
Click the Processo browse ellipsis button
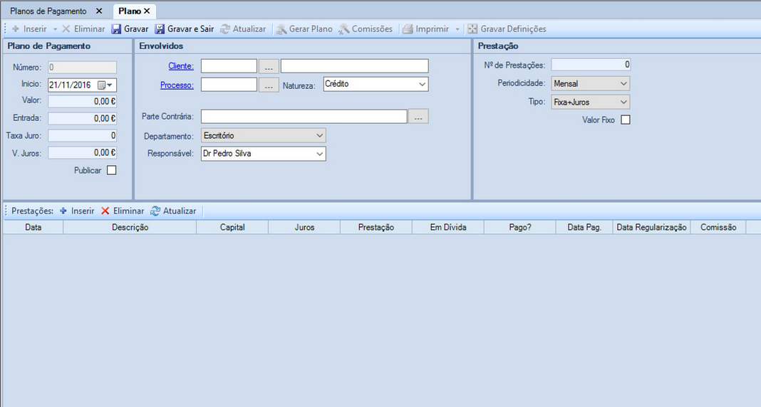pyautogui.click(x=269, y=85)
